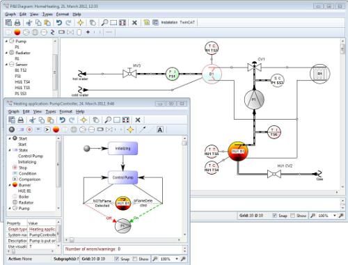This screenshot has height=265, width=348.
Task: Click the delete X icon in the PumpController toolbar
Action: (138, 120)
